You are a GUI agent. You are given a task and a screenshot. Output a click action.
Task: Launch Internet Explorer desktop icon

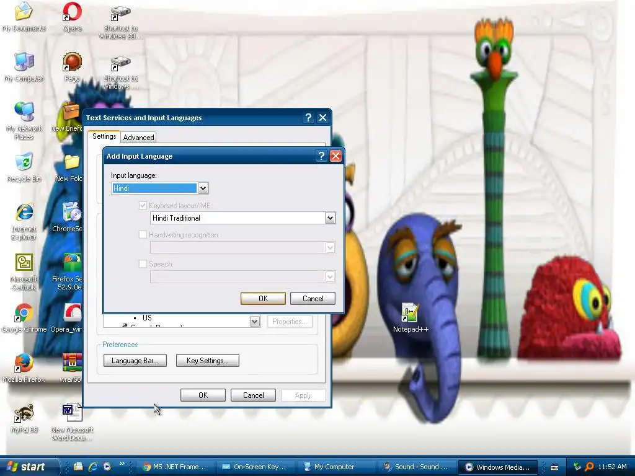pyautogui.click(x=24, y=222)
